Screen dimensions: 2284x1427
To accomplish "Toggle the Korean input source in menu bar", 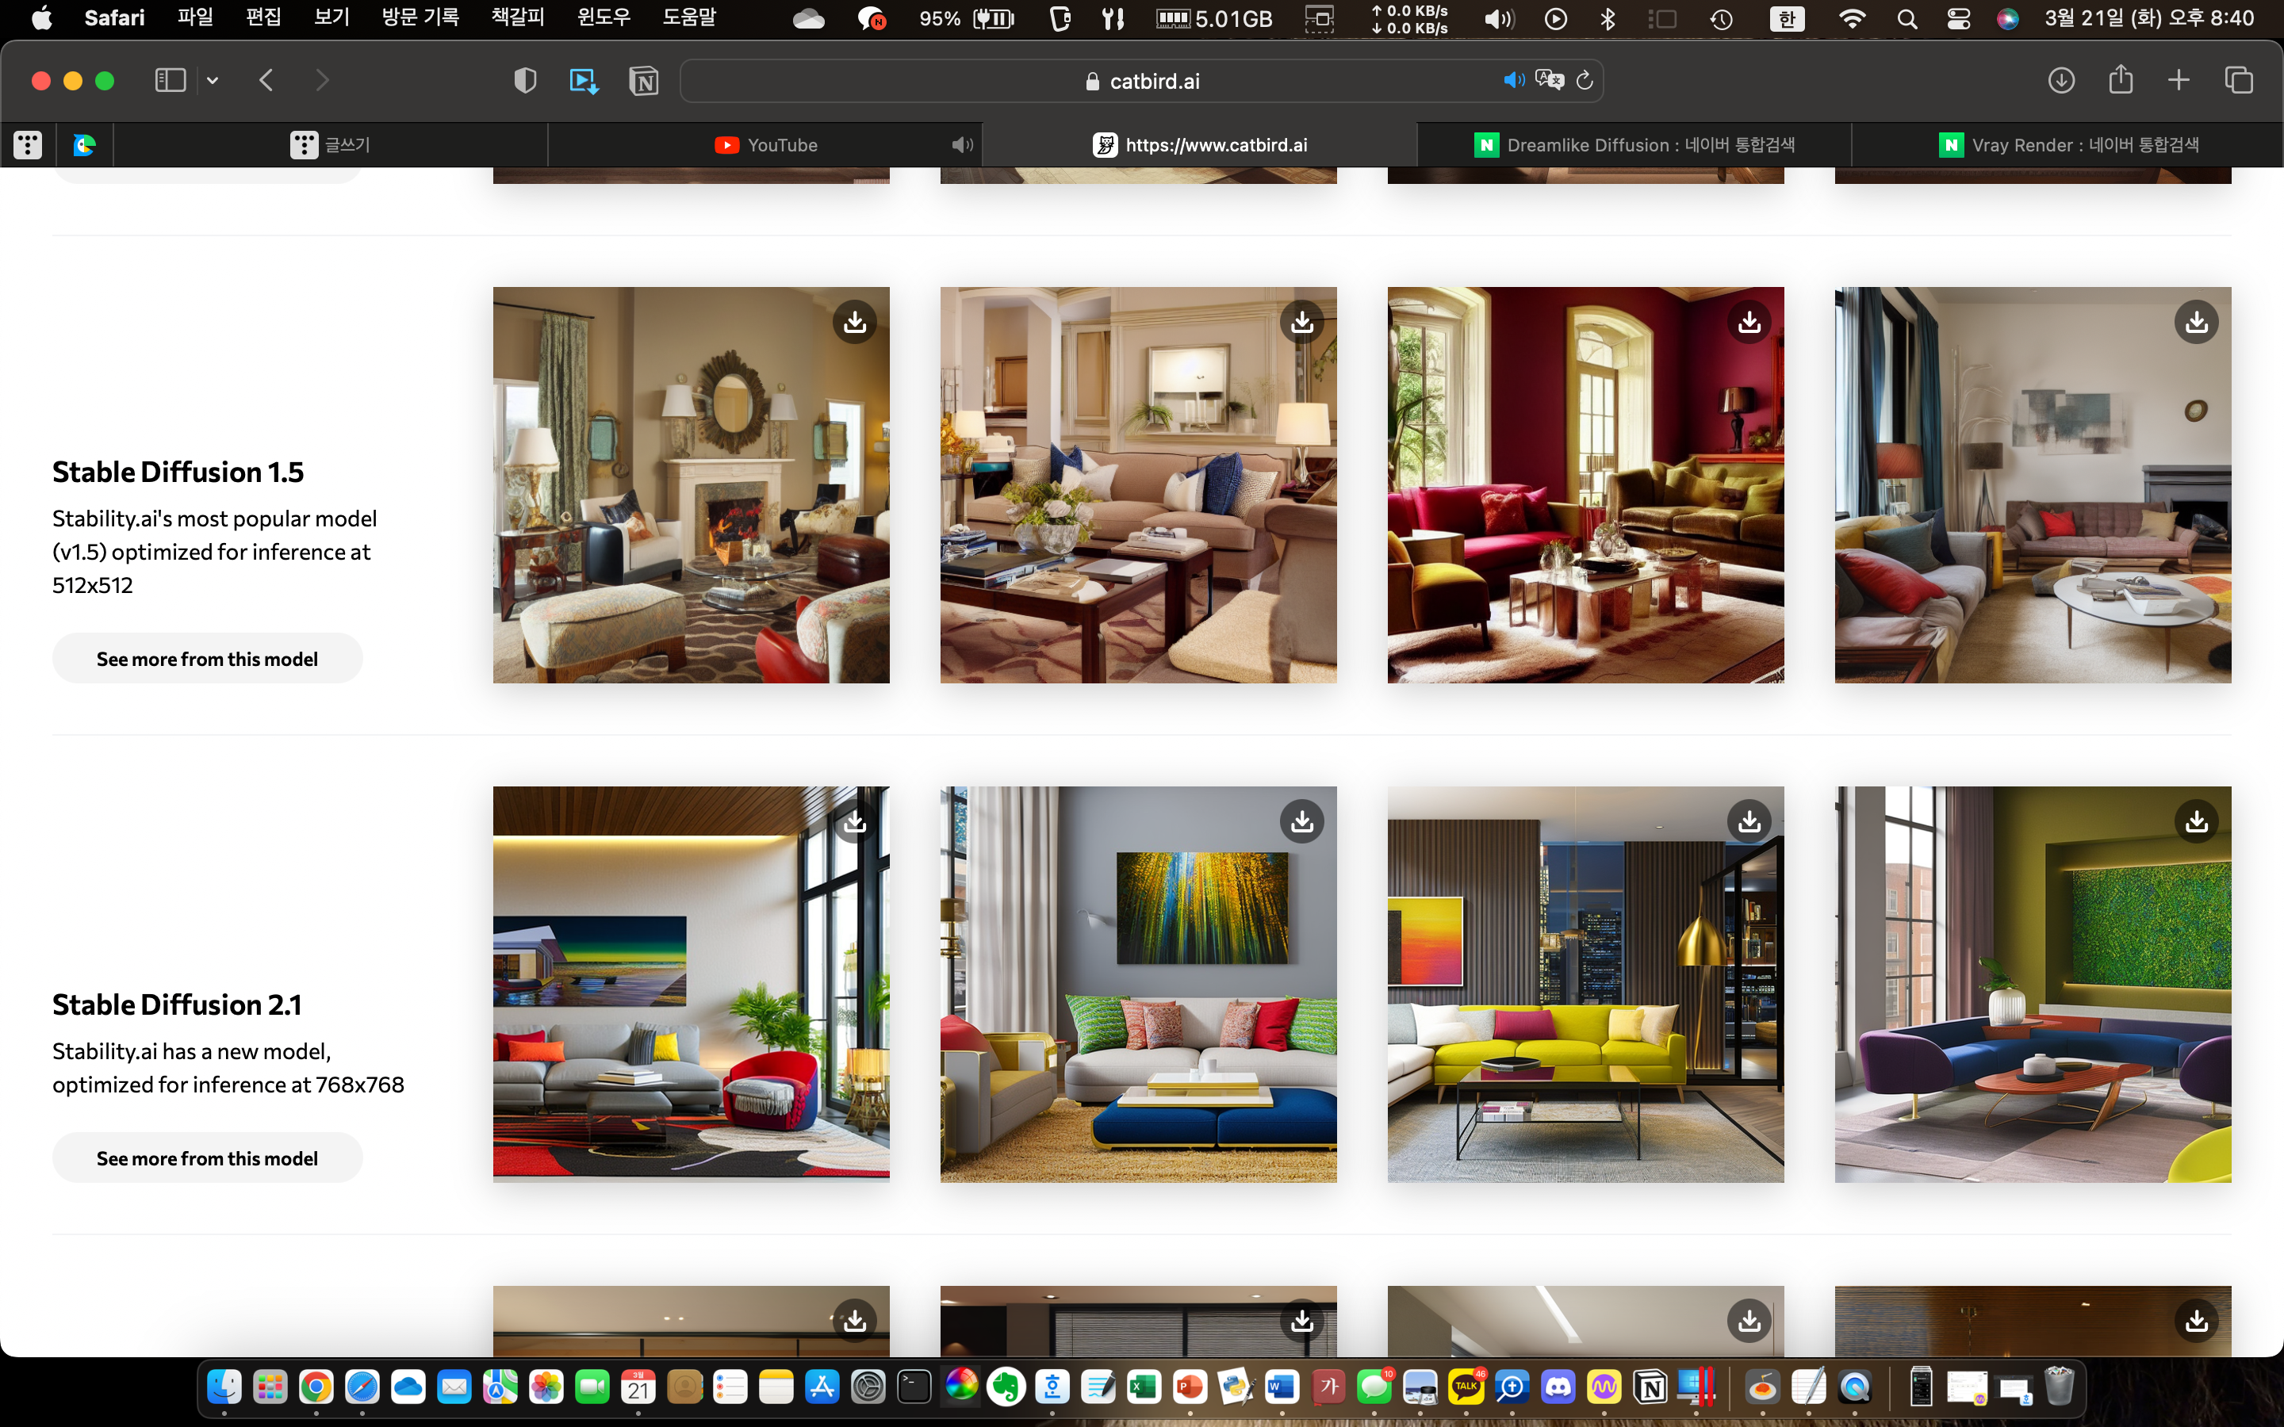I will coord(1786,18).
